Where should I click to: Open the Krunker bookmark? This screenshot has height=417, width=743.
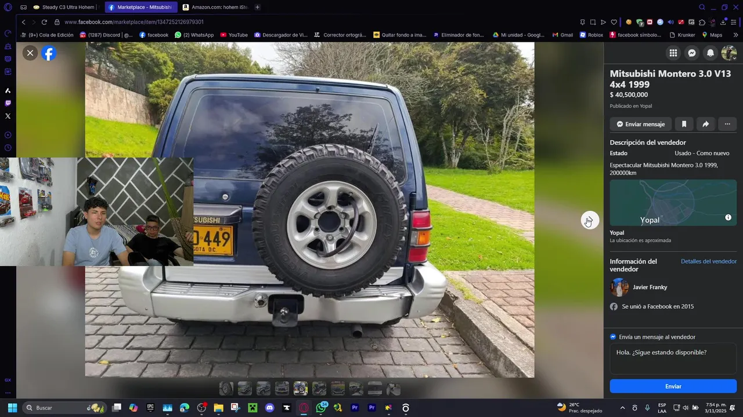click(682, 35)
